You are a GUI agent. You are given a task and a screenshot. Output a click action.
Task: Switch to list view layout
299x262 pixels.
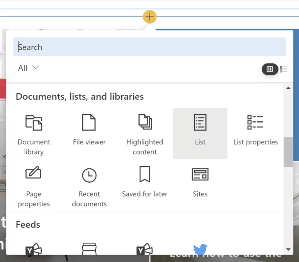(283, 69)
